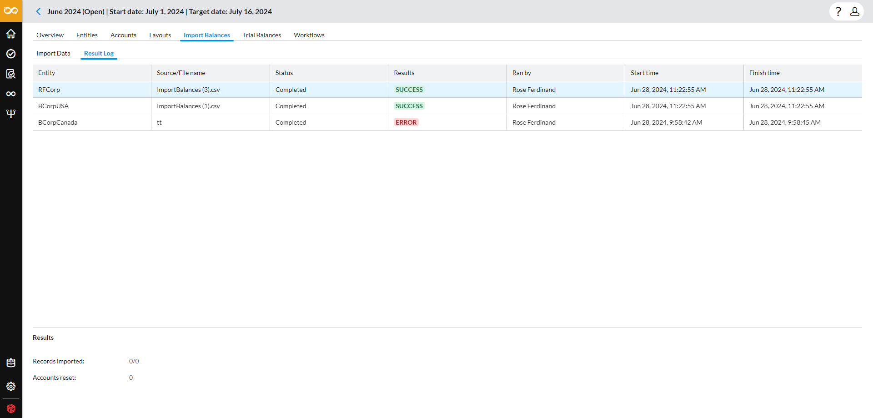Switch to the Overview tab
873x418 pixels.
(x=50, y=35)
